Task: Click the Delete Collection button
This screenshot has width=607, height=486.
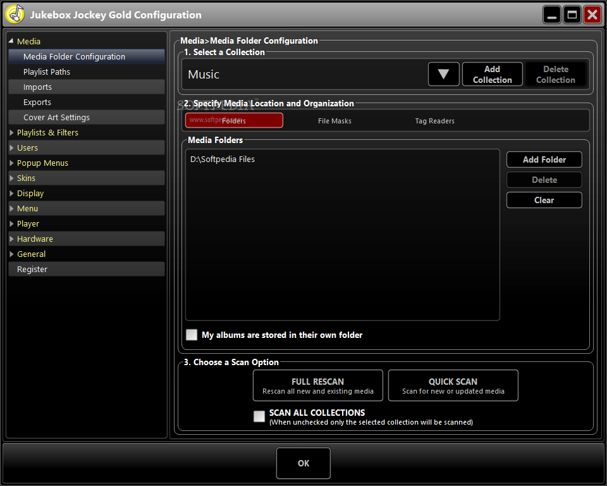Action: (x=556, y=74)
